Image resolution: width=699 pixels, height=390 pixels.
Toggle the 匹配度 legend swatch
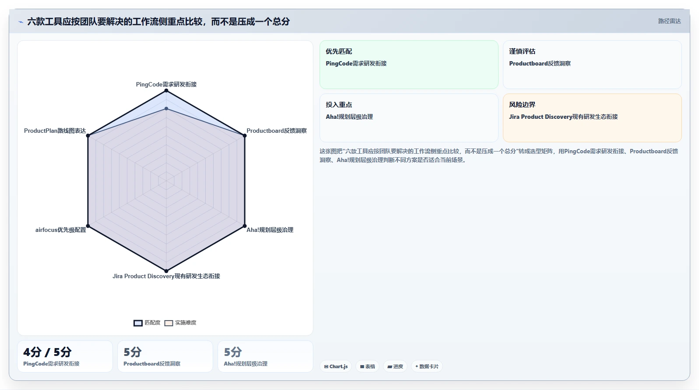138,323
